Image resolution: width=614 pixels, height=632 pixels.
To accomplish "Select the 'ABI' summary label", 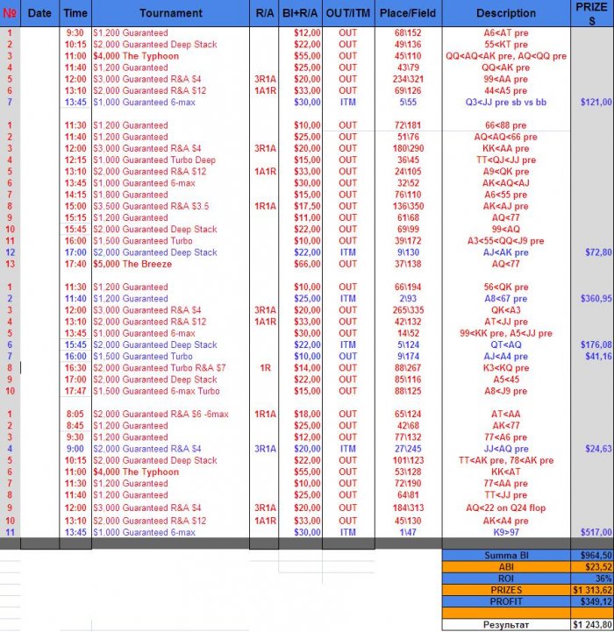I will point(506,567).
